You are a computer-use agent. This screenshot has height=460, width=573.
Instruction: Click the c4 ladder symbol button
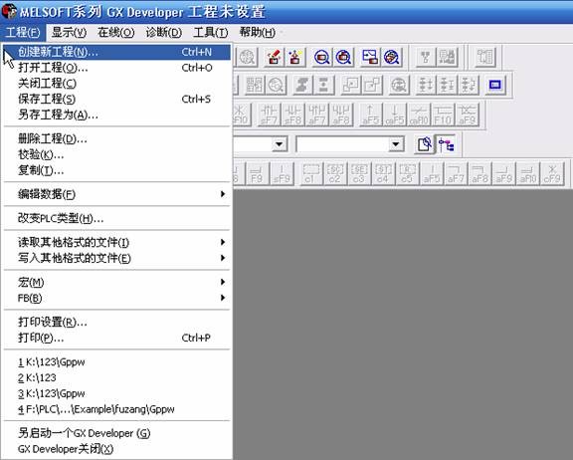click(383, 173)
